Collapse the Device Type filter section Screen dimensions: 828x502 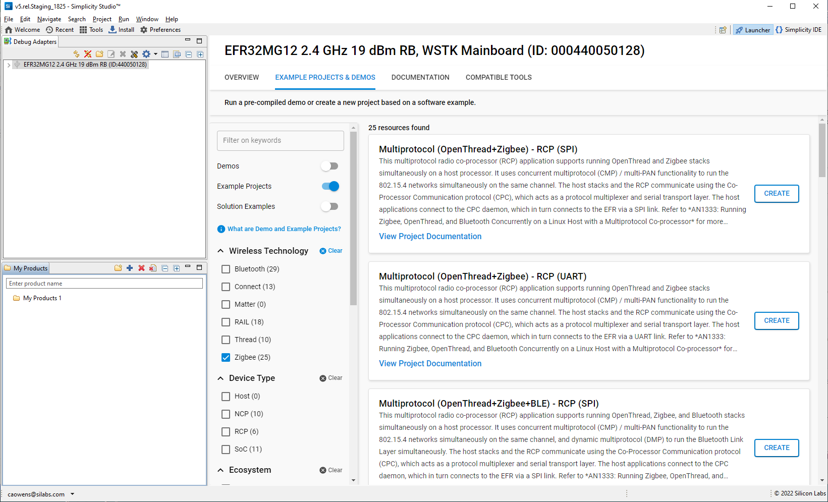point(220,378)
